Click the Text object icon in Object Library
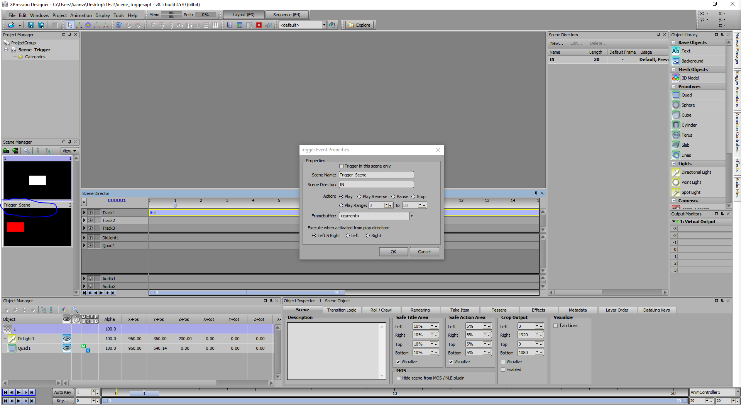The height and width of the screenshot is (405, 741). coord(676,51)
